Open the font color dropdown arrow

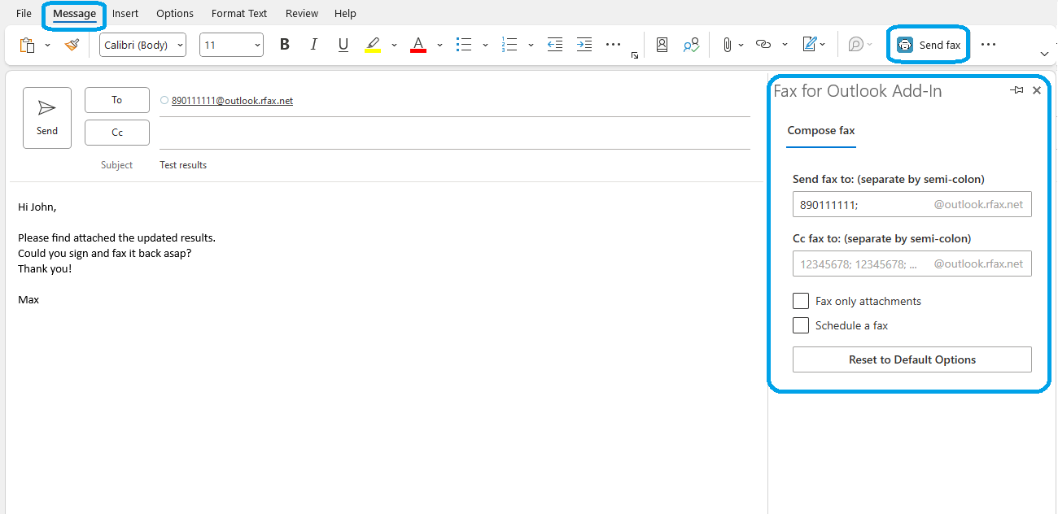(439, 45)
